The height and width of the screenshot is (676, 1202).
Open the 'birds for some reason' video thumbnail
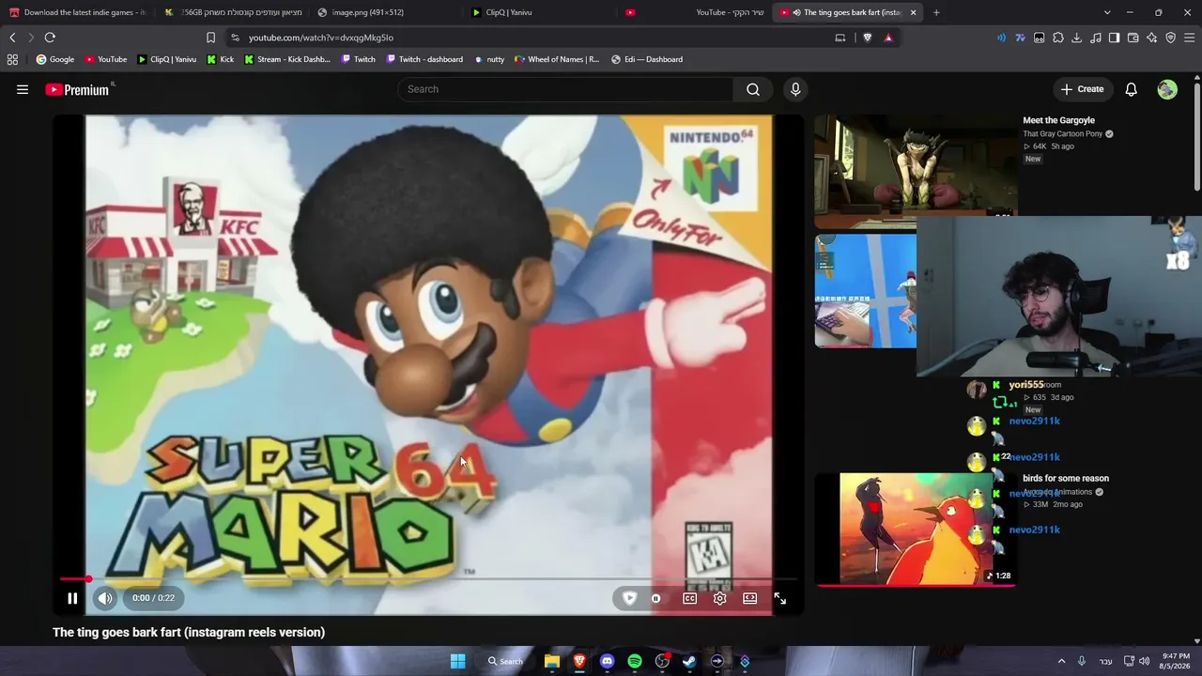click(x=916, y=529)
